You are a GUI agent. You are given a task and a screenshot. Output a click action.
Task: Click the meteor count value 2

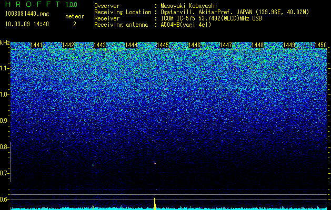point(75,24)
